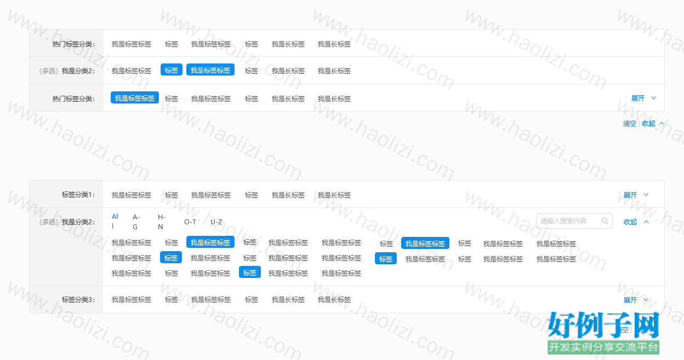The image size is (684, 360).
Task: Select last 我是长标签 tag in topmost 热门标签分类 row
Action: pyautogui.click(x=334, y=44)
